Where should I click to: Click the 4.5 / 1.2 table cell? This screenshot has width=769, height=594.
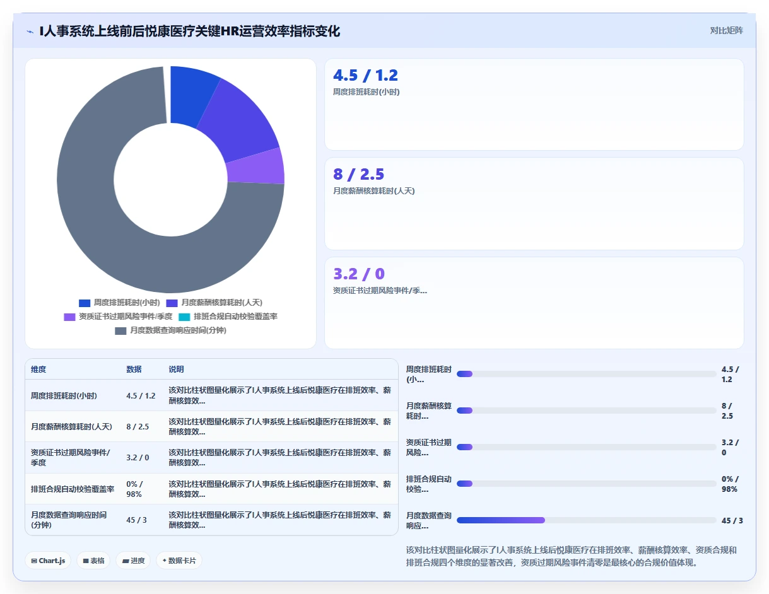coord(141,396)
